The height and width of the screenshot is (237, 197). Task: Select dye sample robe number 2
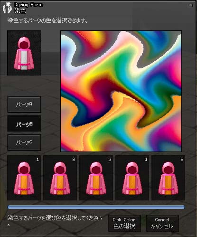coord(60,178)
